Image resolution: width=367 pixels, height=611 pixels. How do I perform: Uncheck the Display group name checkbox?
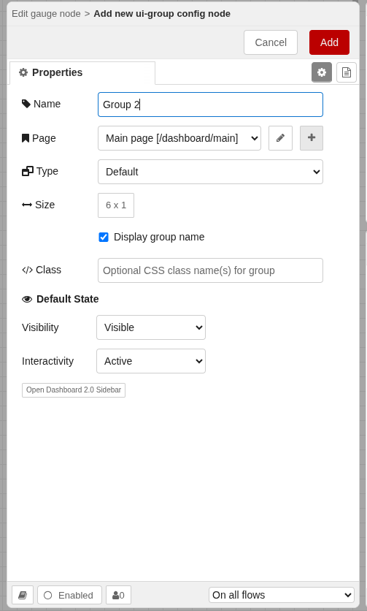coord(104,237)
